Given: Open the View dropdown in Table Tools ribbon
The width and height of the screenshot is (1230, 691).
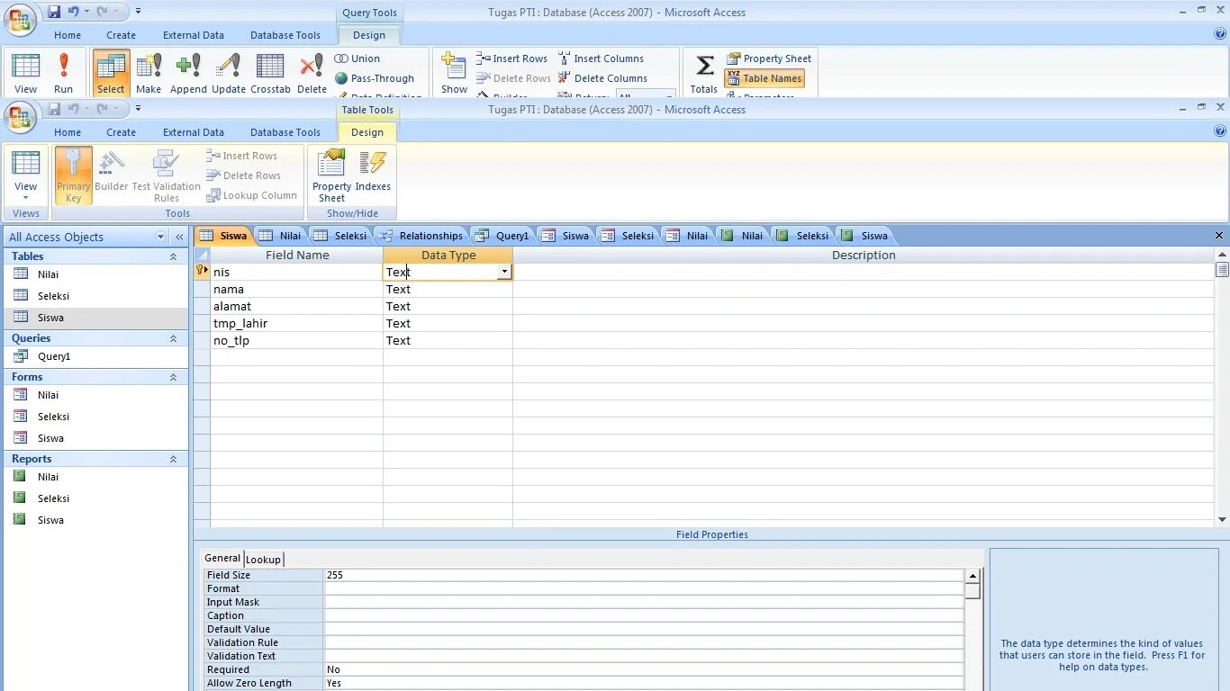Looking at the screenshot, I should [26, 197].
